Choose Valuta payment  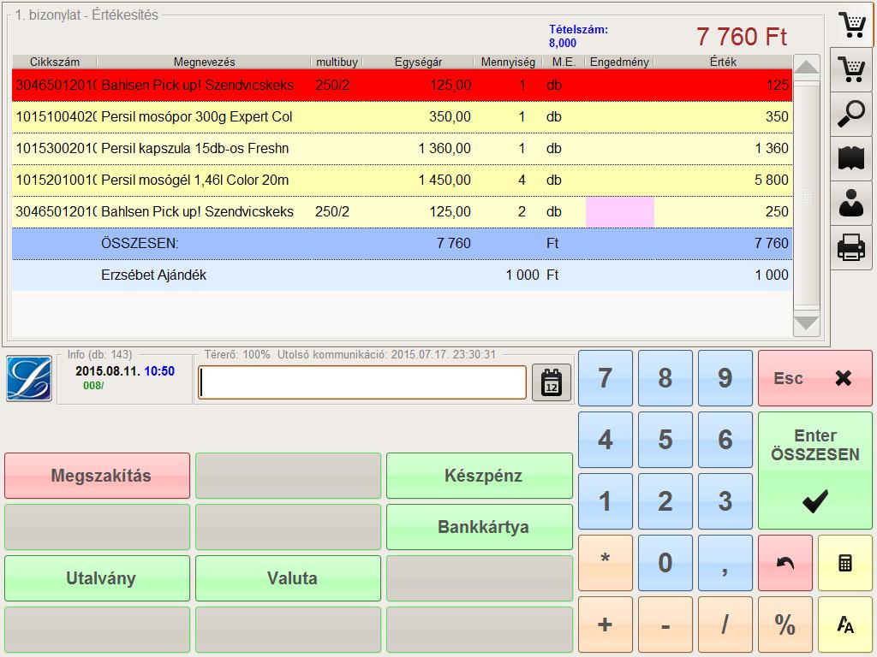[x=288, y=578]
